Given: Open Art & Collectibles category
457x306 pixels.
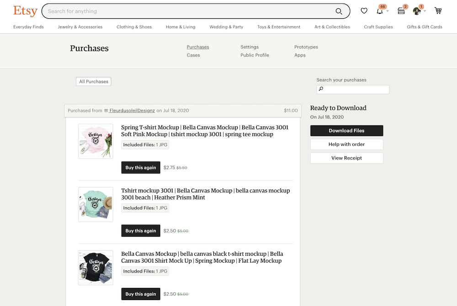Looking at the screenshot, I should 332,27.
